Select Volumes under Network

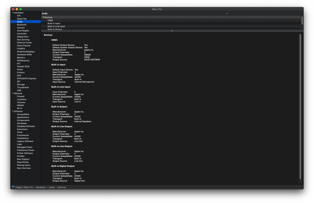coord(21,102)
